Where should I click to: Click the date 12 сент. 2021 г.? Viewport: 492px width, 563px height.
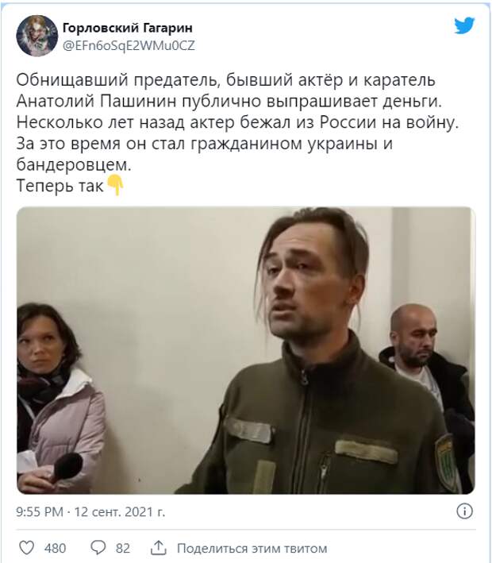(120, 511)
